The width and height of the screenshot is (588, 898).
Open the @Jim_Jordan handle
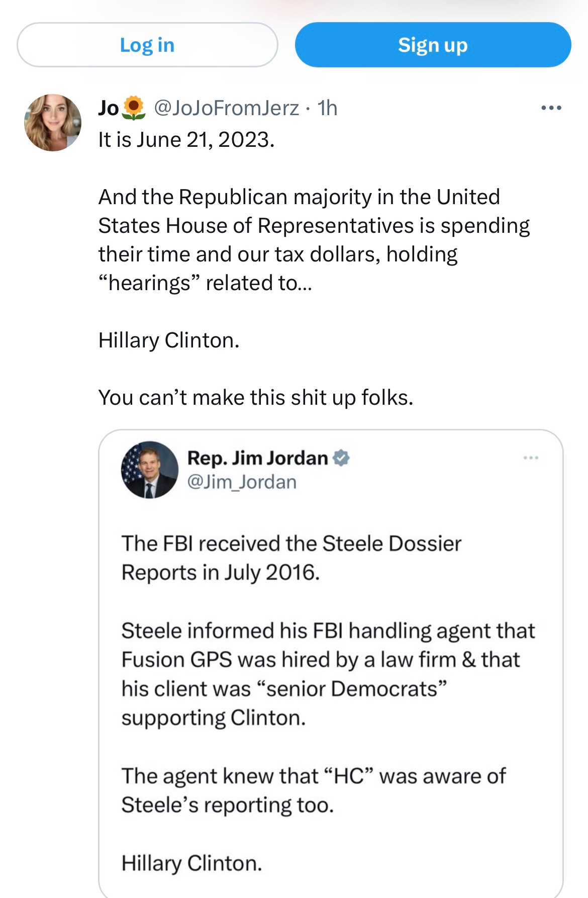242,482
